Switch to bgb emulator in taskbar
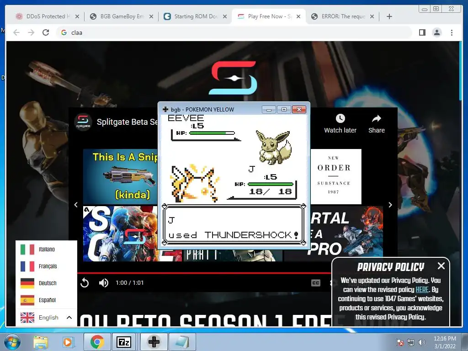Viewport: 468px width, 351px height. (x=154, y=342)
